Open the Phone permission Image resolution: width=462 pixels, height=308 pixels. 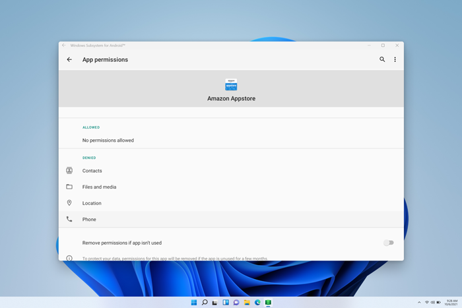click(x=231, y=219)
